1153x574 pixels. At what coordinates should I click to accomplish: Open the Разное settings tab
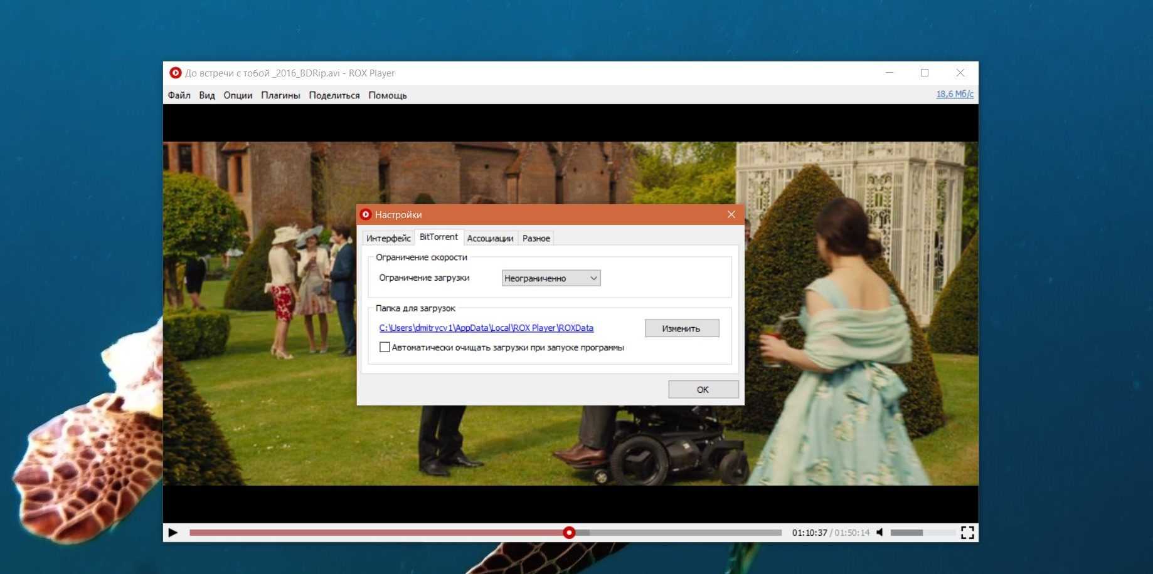tap(536, 238)
